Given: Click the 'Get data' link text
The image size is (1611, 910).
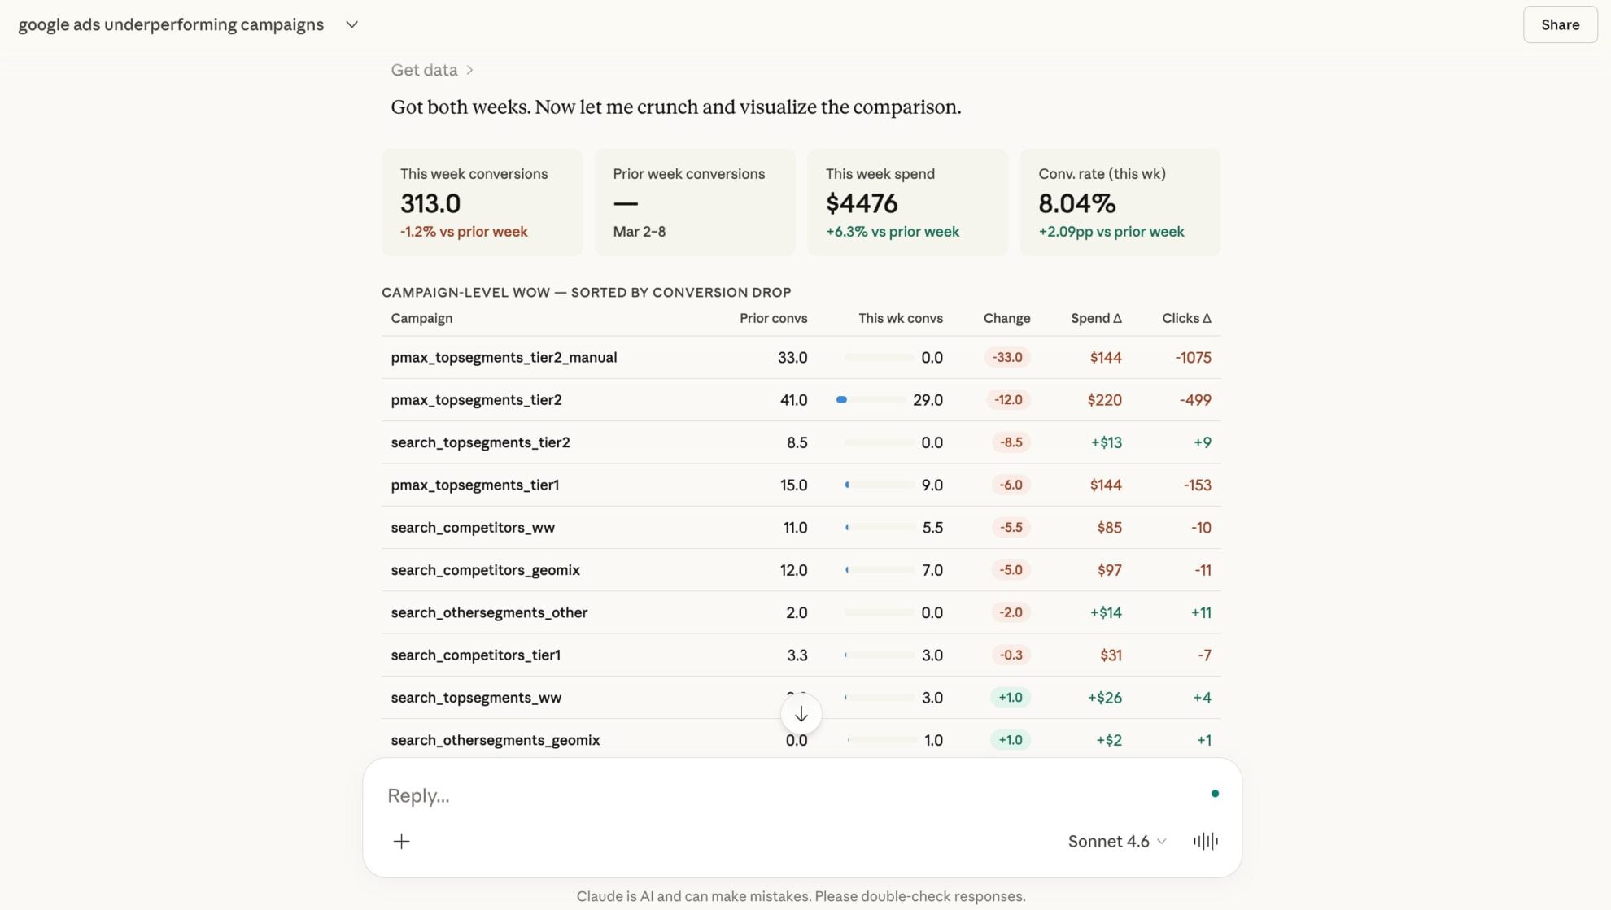Looking at the screenshot, I should pos(424,70).
